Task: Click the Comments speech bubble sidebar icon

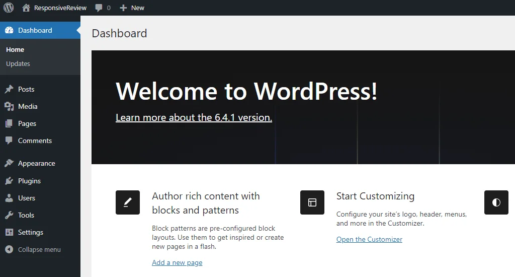Action: tap(9, 141)
